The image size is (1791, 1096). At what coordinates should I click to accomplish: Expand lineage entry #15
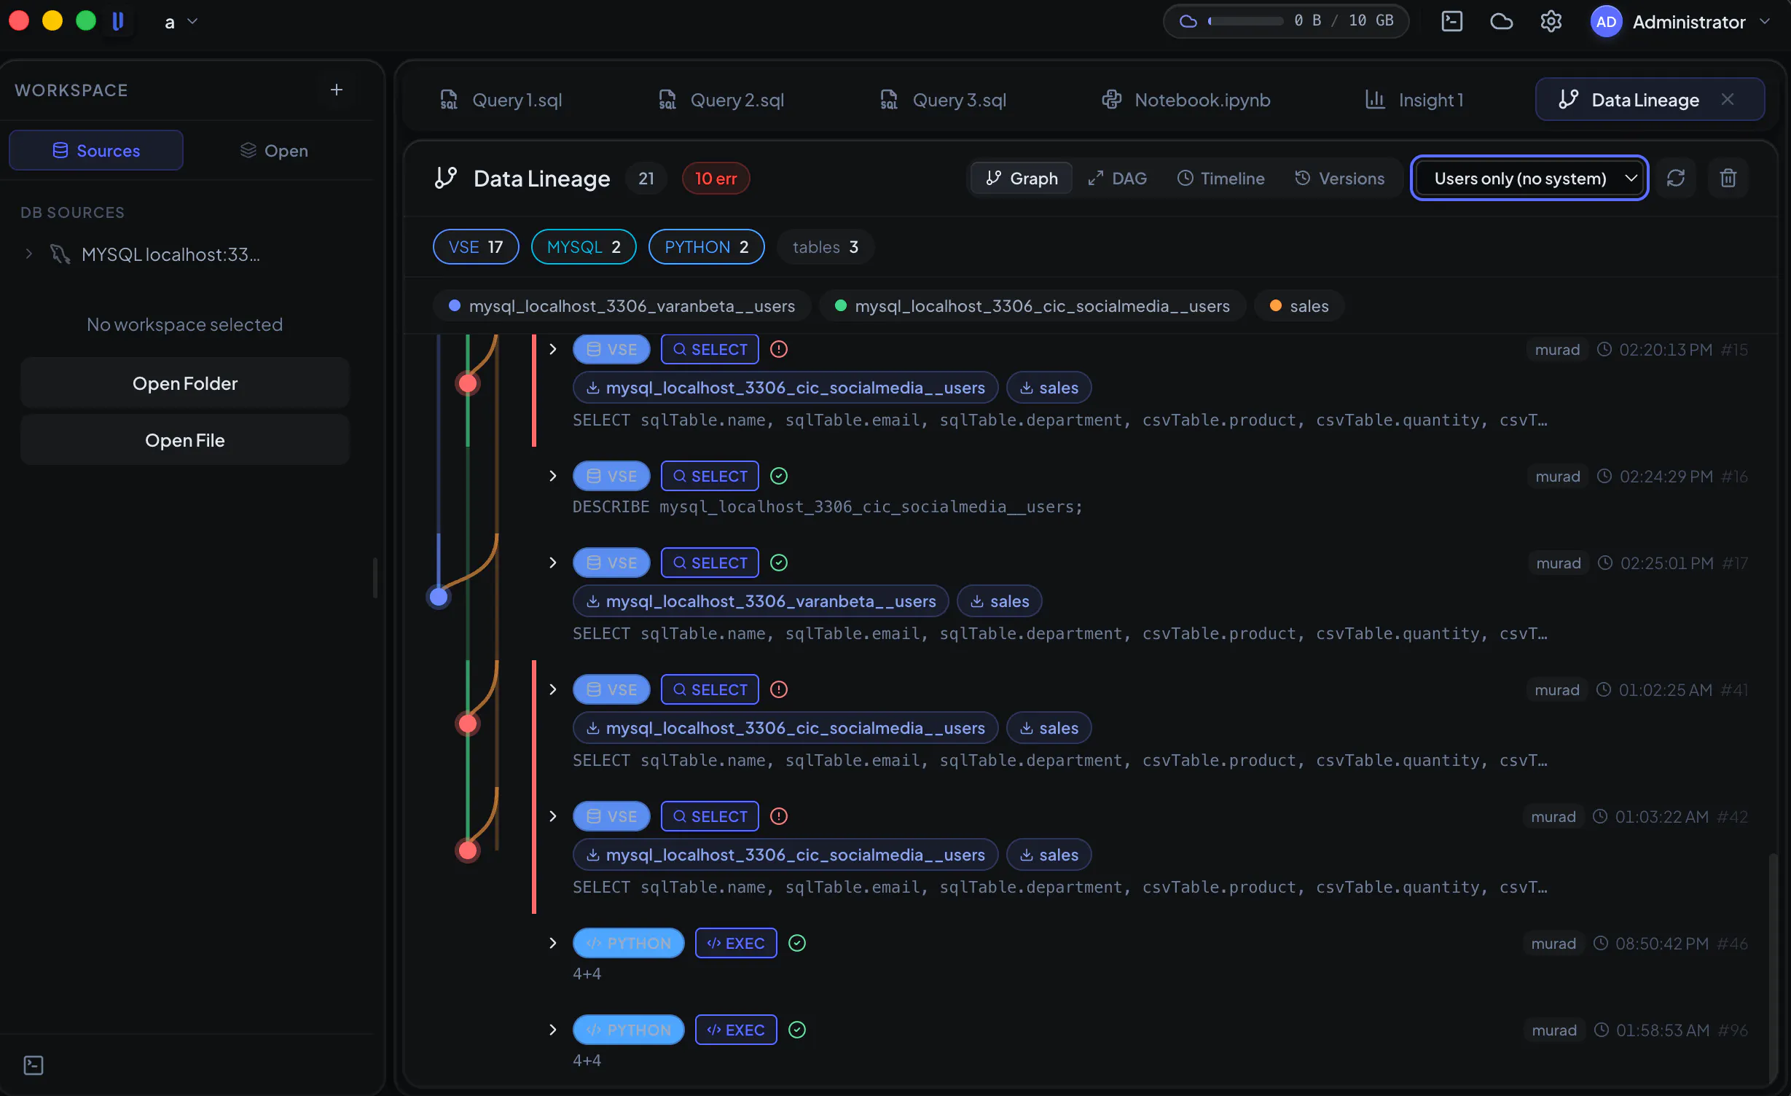point(552,349)
